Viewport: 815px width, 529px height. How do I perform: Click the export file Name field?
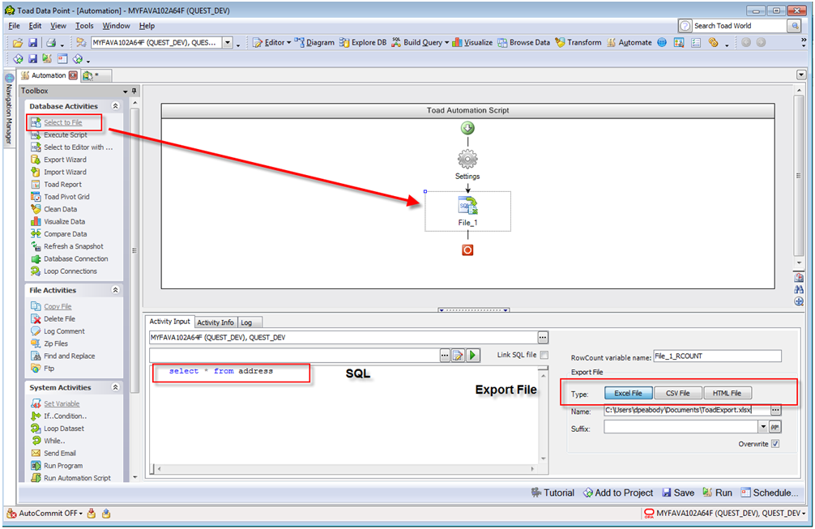[x=686, y=410]
